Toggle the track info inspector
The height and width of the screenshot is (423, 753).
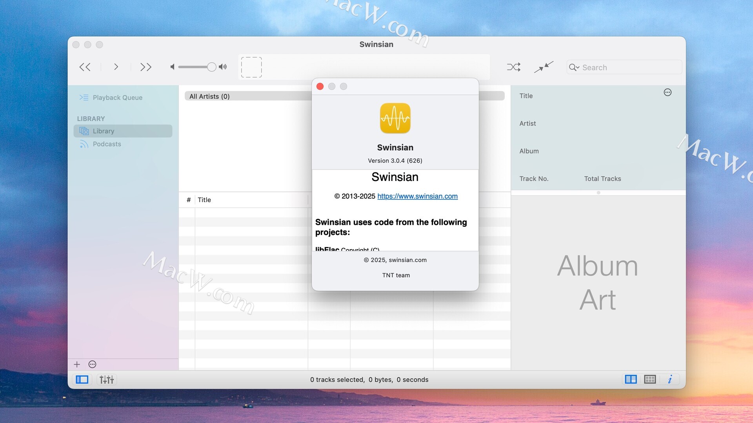(x=670, y=379)
